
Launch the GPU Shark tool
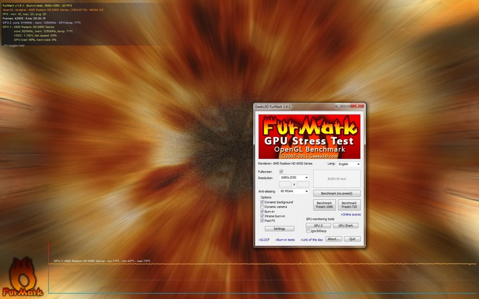(x=346, y=225)
